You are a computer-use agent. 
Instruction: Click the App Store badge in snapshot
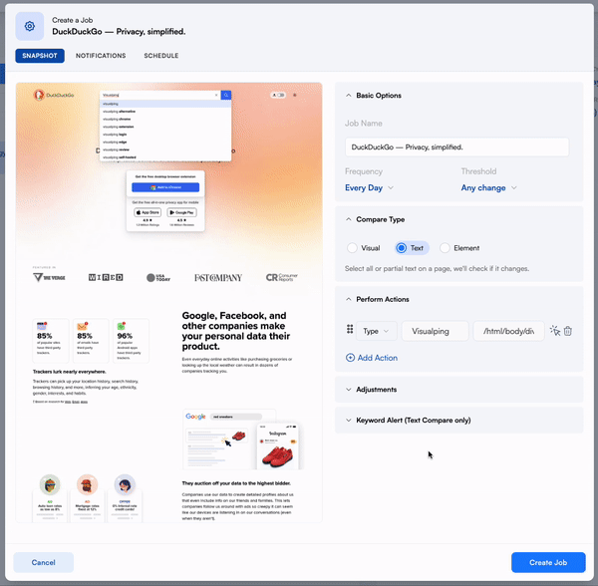tap(148, 212)
